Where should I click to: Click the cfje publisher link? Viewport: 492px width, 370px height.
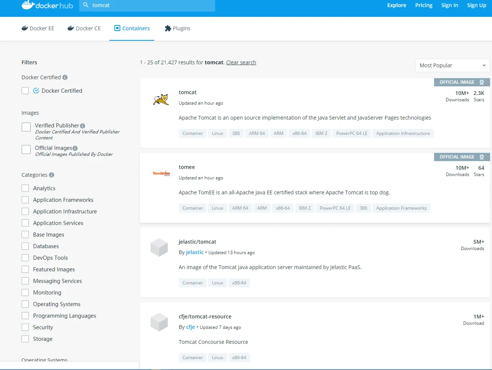point(191,327)
